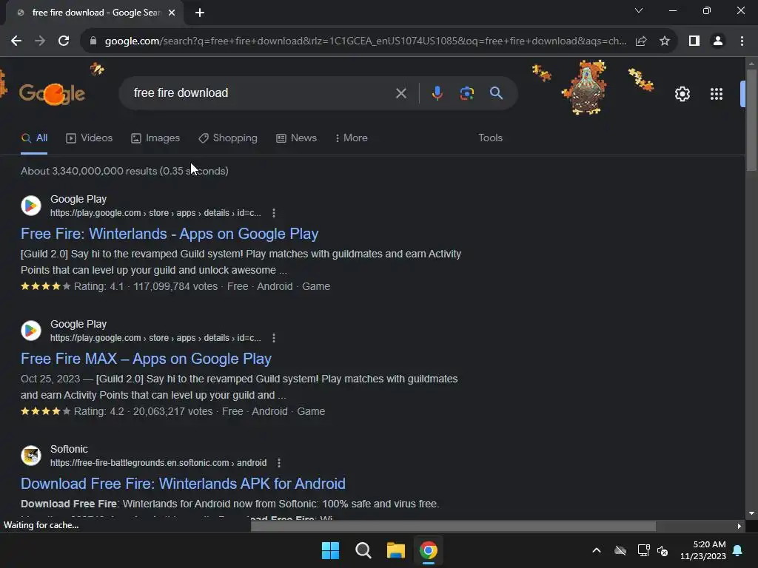Screen dimensions: 758x568
Task: Click the Thanksgiving turkey doodle
Action: point(585,87)
